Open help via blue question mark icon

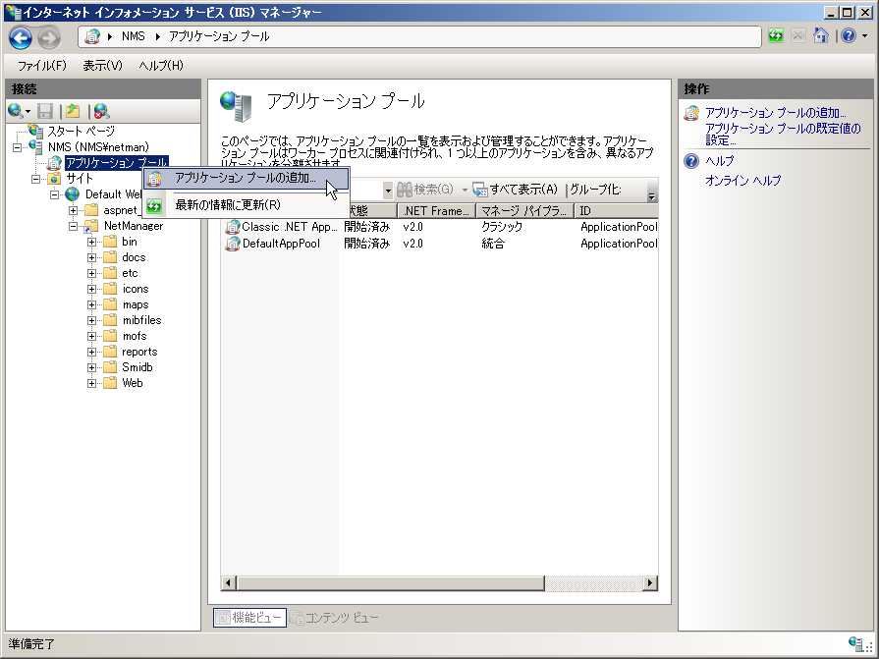pos(849,36)
